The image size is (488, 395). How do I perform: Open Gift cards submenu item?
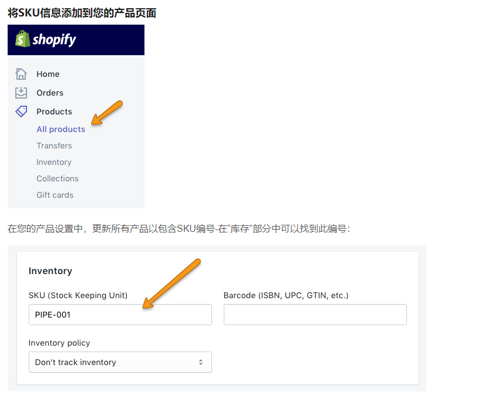coord(55,195)
